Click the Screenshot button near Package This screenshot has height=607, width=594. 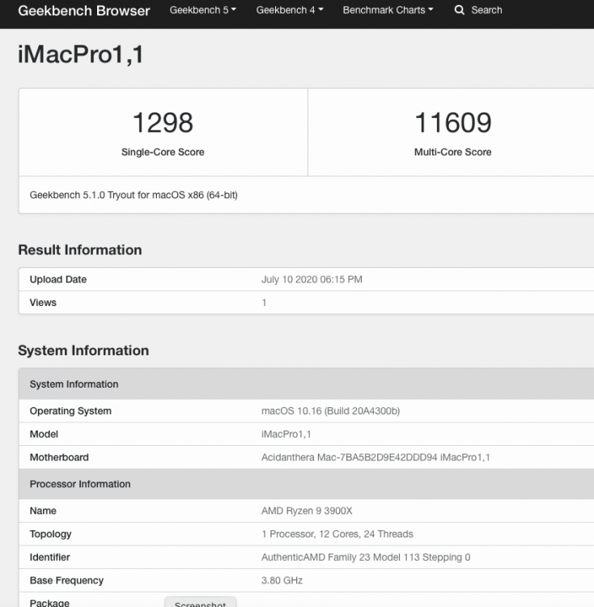200,602
